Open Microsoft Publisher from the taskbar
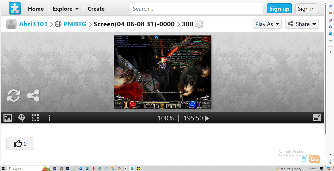The height and width of the screenshot is (171, 334). tap(87, 168)
